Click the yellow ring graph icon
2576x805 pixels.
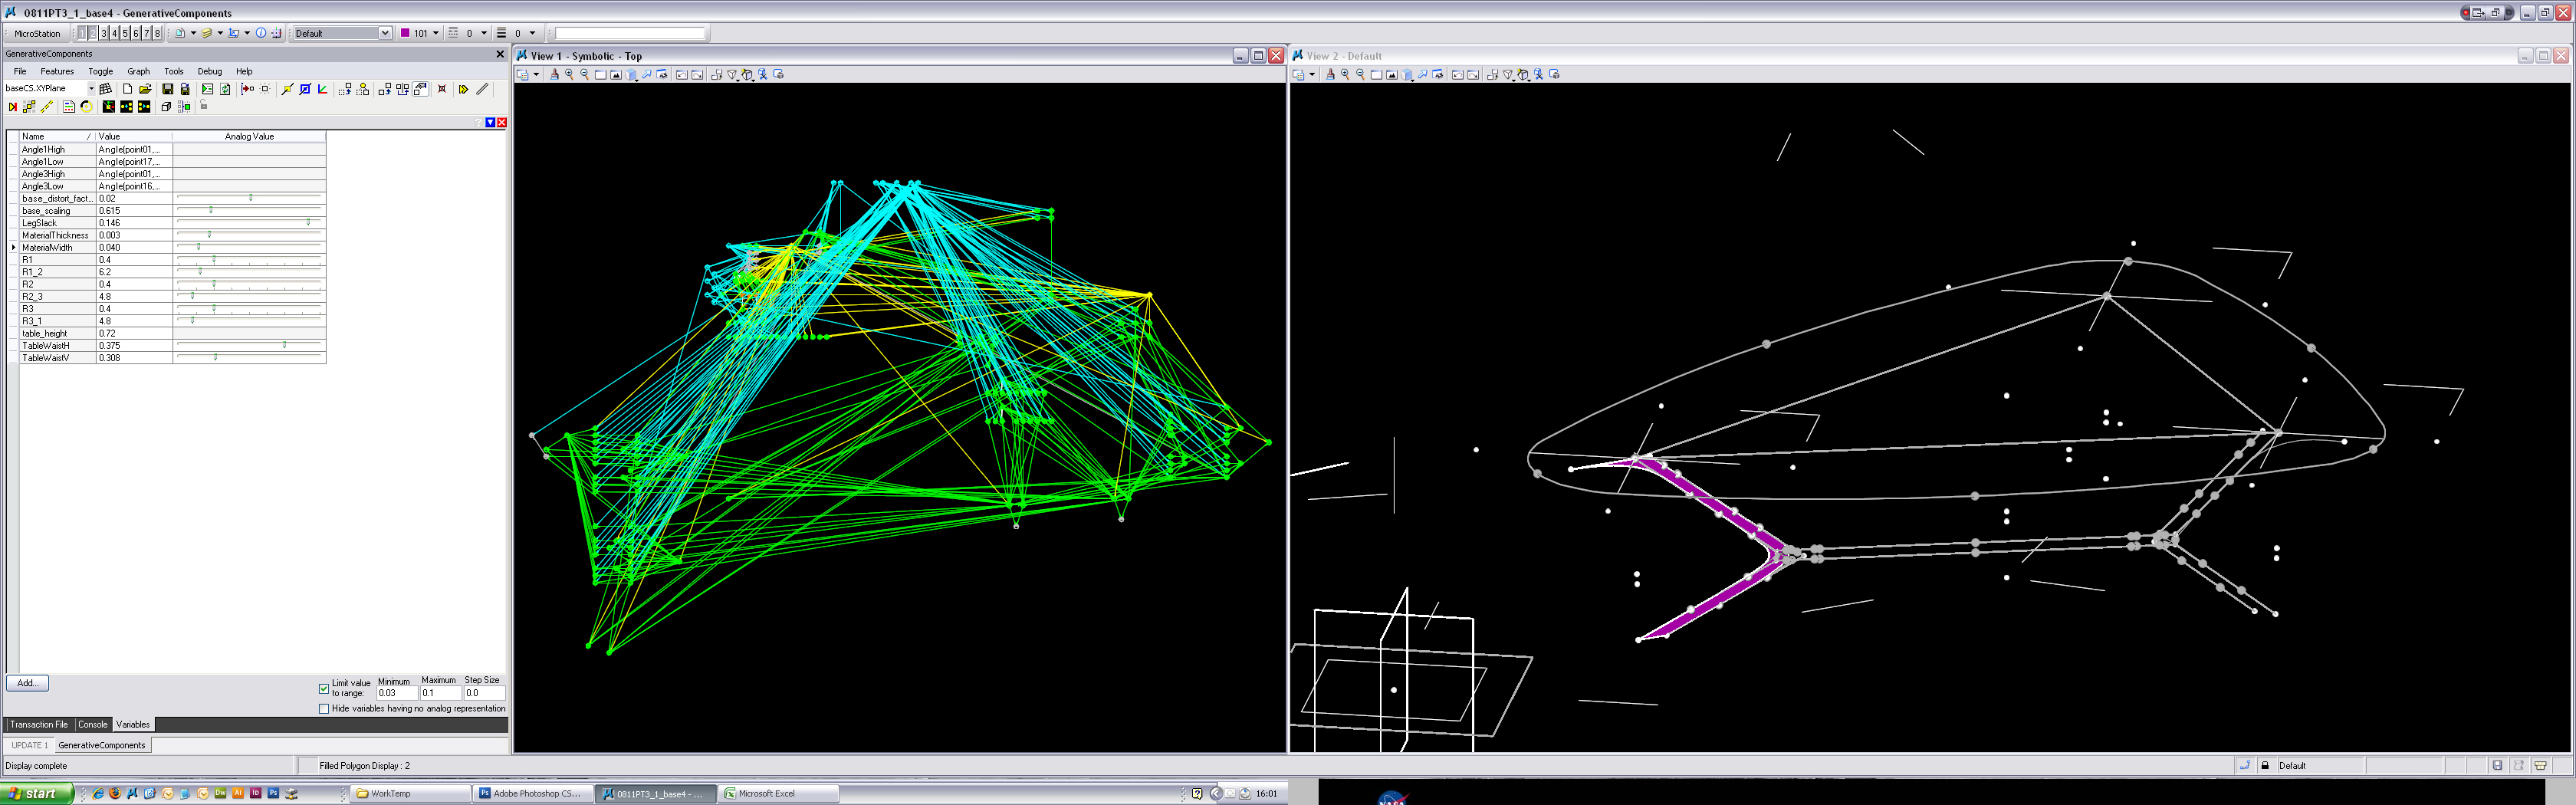[x=86, y=107]
